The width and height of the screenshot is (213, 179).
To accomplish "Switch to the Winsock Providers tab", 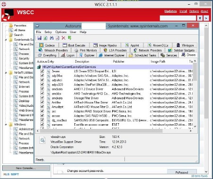I will click(53, 50).
